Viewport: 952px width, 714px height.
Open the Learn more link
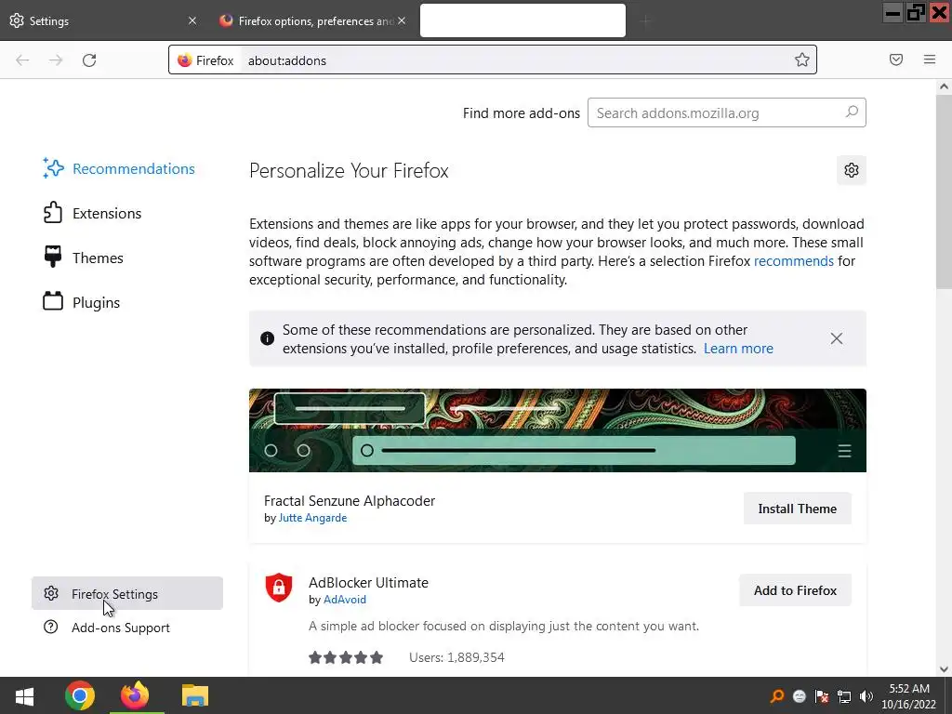(x=738, y=349)
